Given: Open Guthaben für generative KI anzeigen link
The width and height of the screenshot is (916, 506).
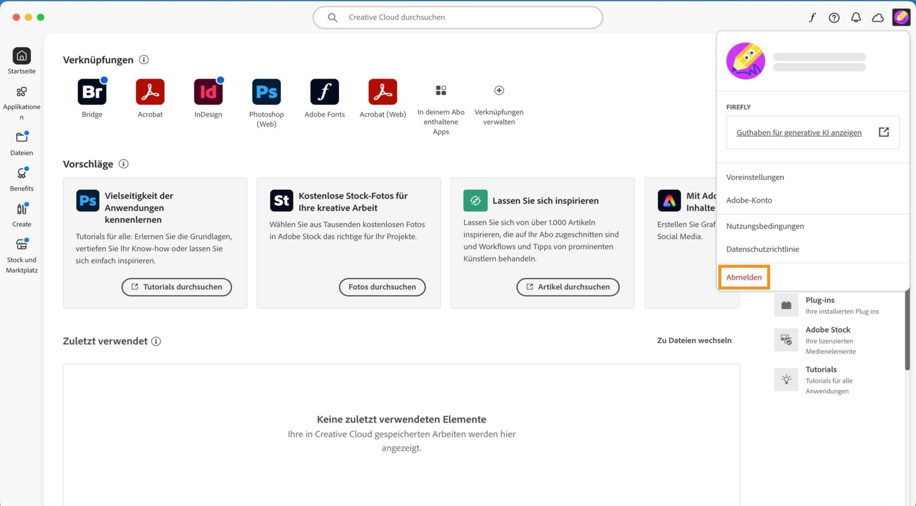Looking at the screenshot, I should 799,133.
